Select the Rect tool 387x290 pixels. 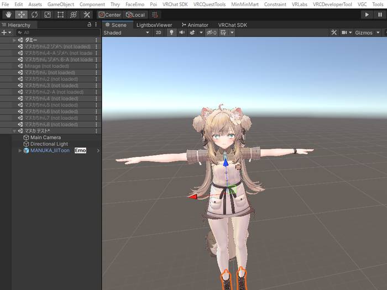pos(60,15)
